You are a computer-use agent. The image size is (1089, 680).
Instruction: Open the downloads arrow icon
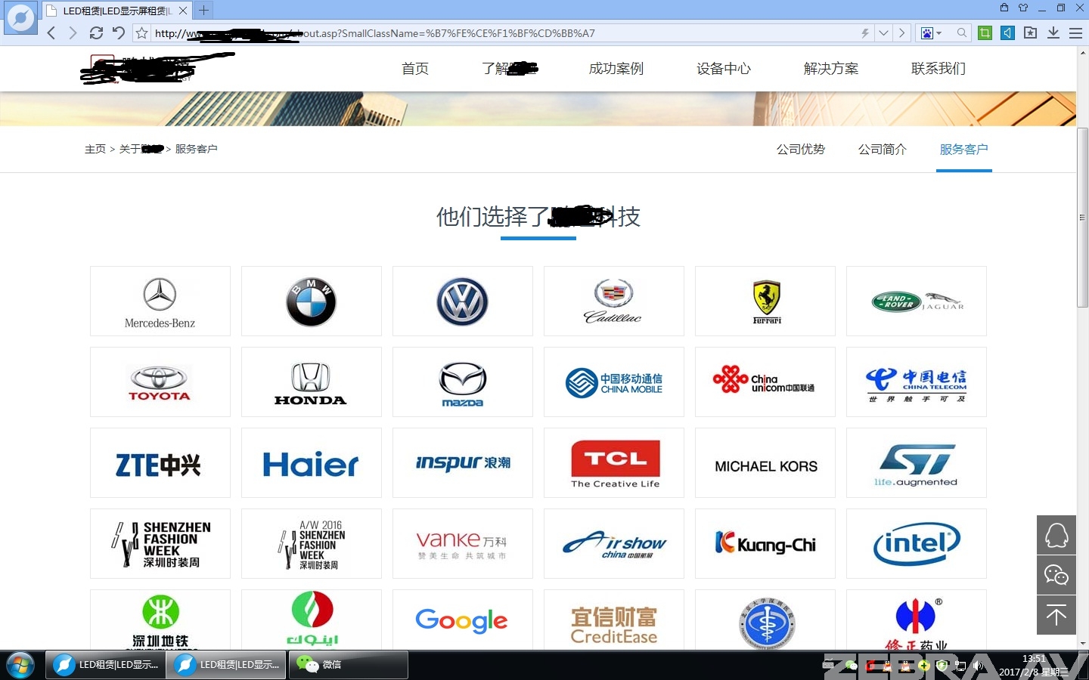point(1053,32)
